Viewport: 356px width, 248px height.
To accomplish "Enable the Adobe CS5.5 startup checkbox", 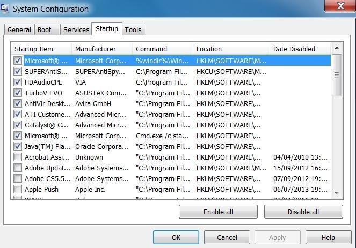I will (18, 178).
